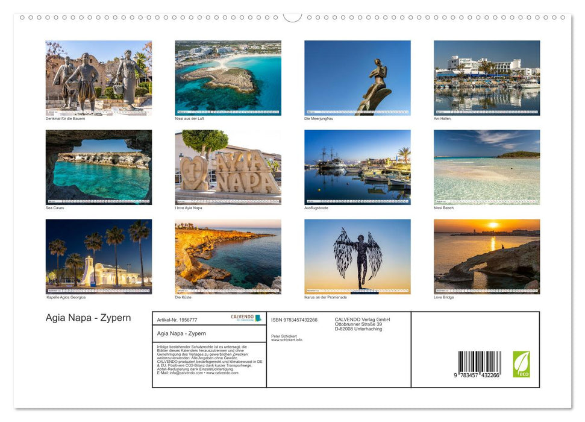585x422 pixels.
Task: Select the 'Kapelle Agios Georgios' thumbnail
Action: tap(97, 256)
